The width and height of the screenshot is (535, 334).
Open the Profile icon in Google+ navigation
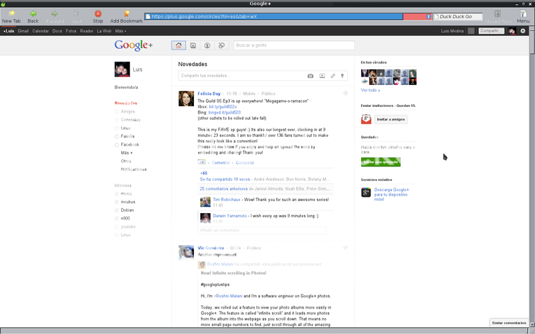tap(207, 45)
